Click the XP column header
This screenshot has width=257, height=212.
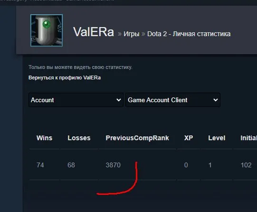coord(189,138)
